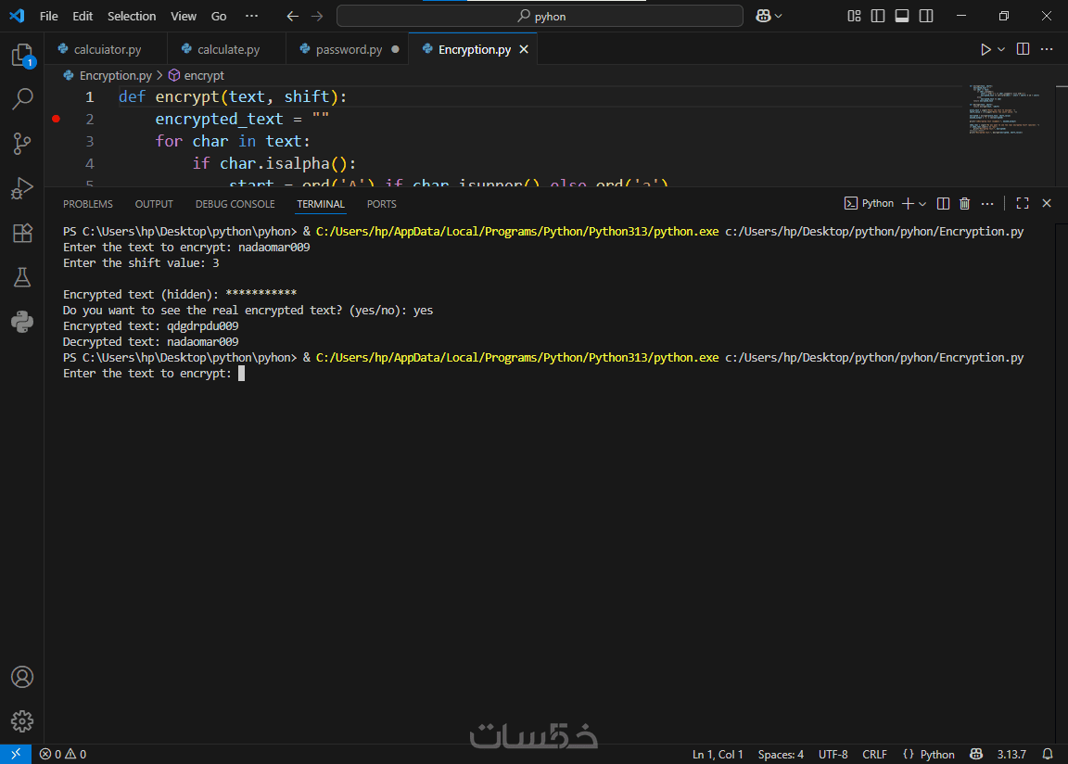Screen dimensions: 1068x764
Task: Open the View menu
Action: pyautogui.click(x=184, y=16)
